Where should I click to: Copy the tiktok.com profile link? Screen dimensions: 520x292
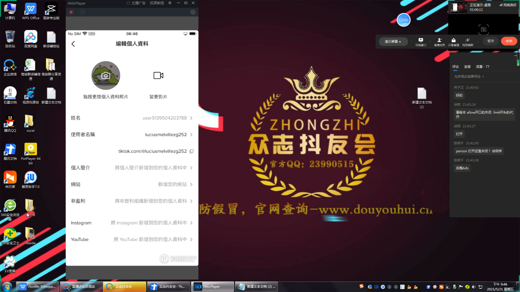click(191, 151)
